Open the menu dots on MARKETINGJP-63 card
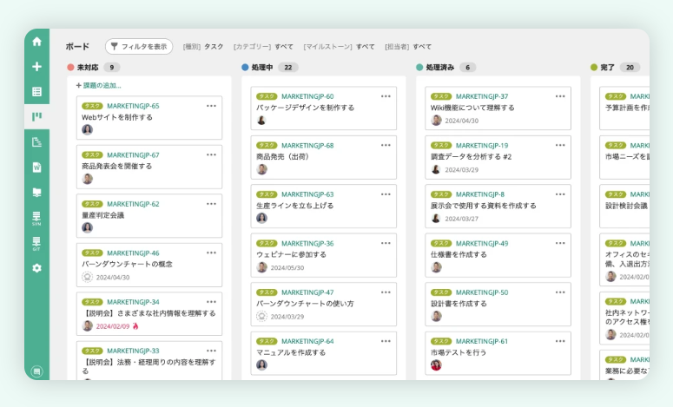Screen dimensions: 673x407 [386, 194]
